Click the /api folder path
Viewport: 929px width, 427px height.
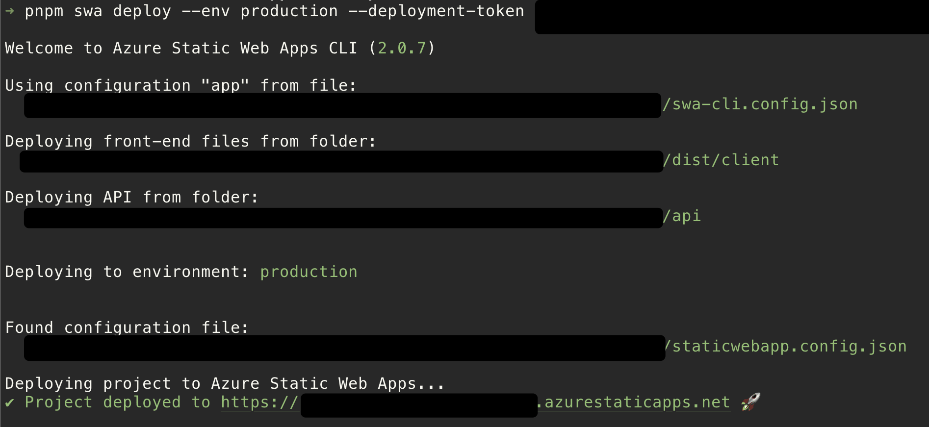[682, 216]
